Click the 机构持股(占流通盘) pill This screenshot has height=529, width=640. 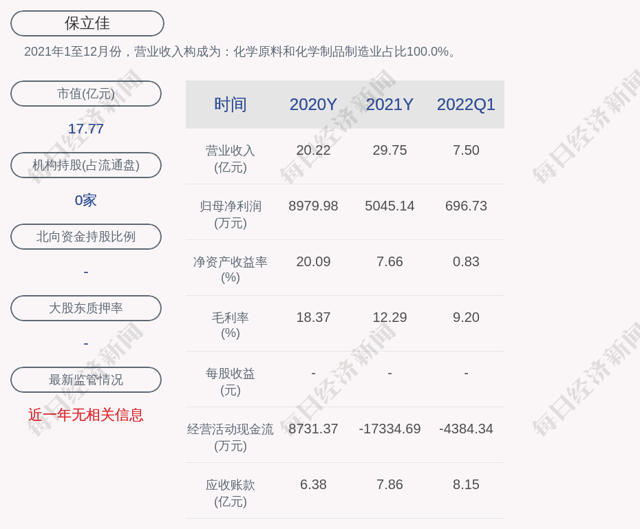point(86,165)
